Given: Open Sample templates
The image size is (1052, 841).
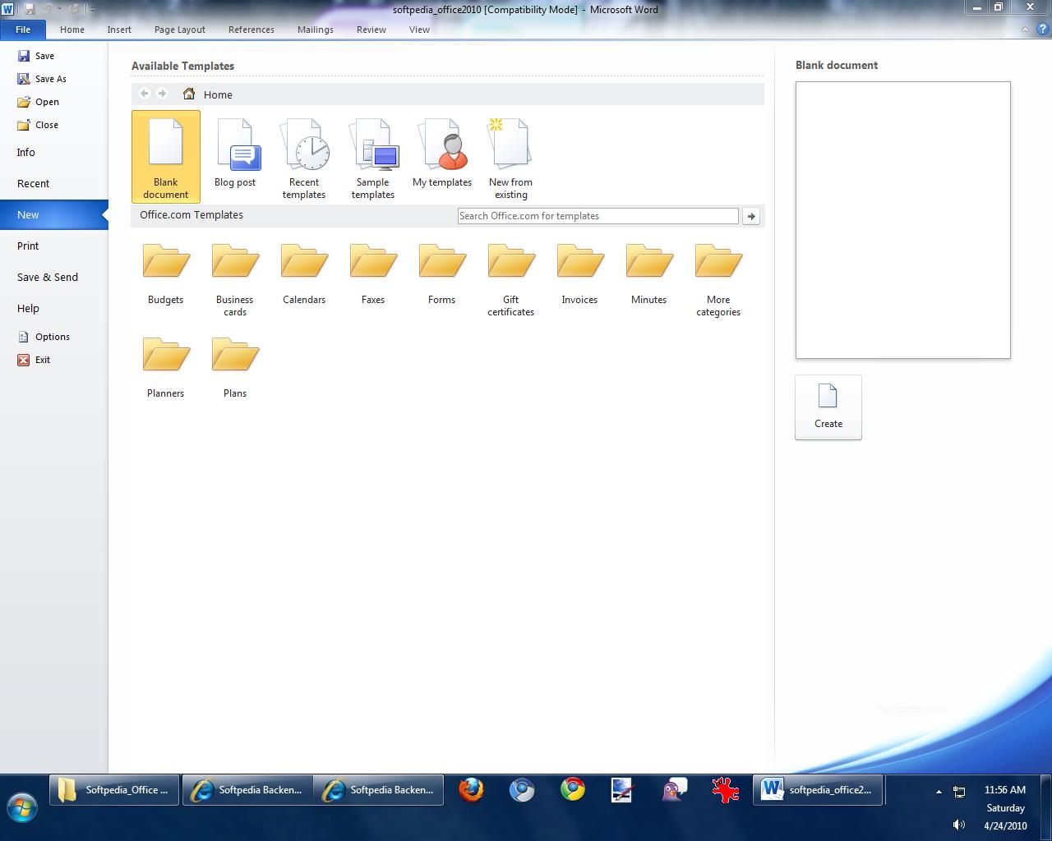Looking at the screenshot, I should click(373, 156).
